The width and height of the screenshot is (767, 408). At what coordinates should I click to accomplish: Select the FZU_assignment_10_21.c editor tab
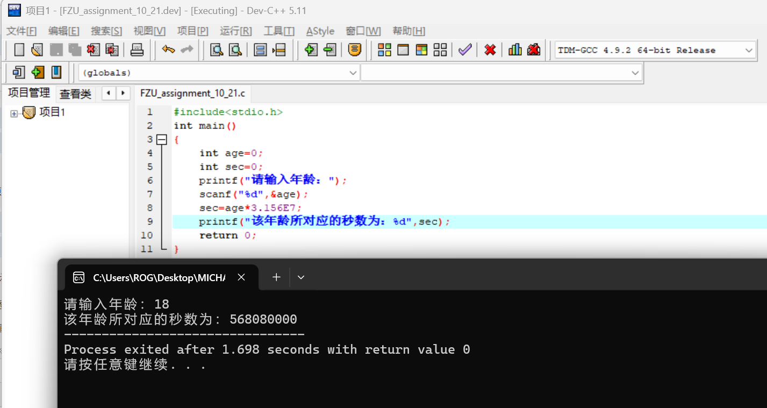pyautogui.click(x=192, y=93)
